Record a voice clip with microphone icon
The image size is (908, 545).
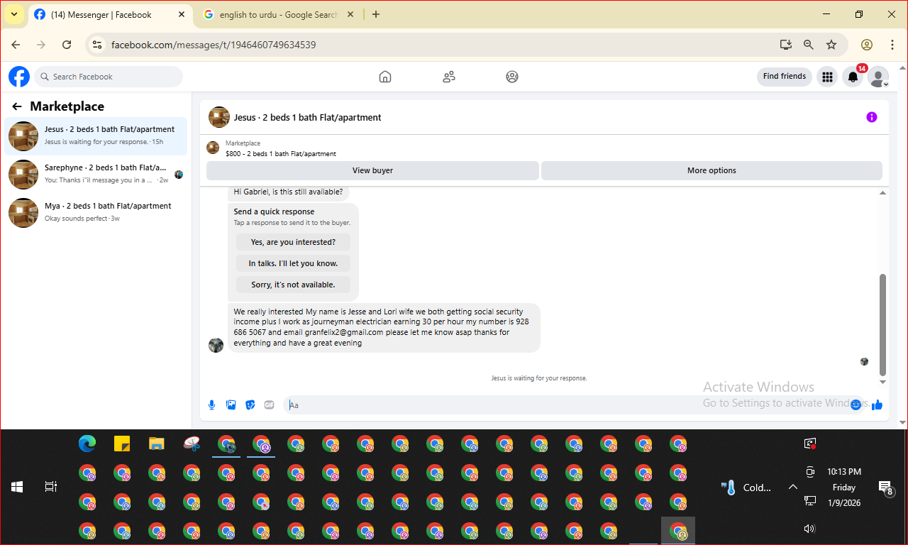[x=211, y=404]
